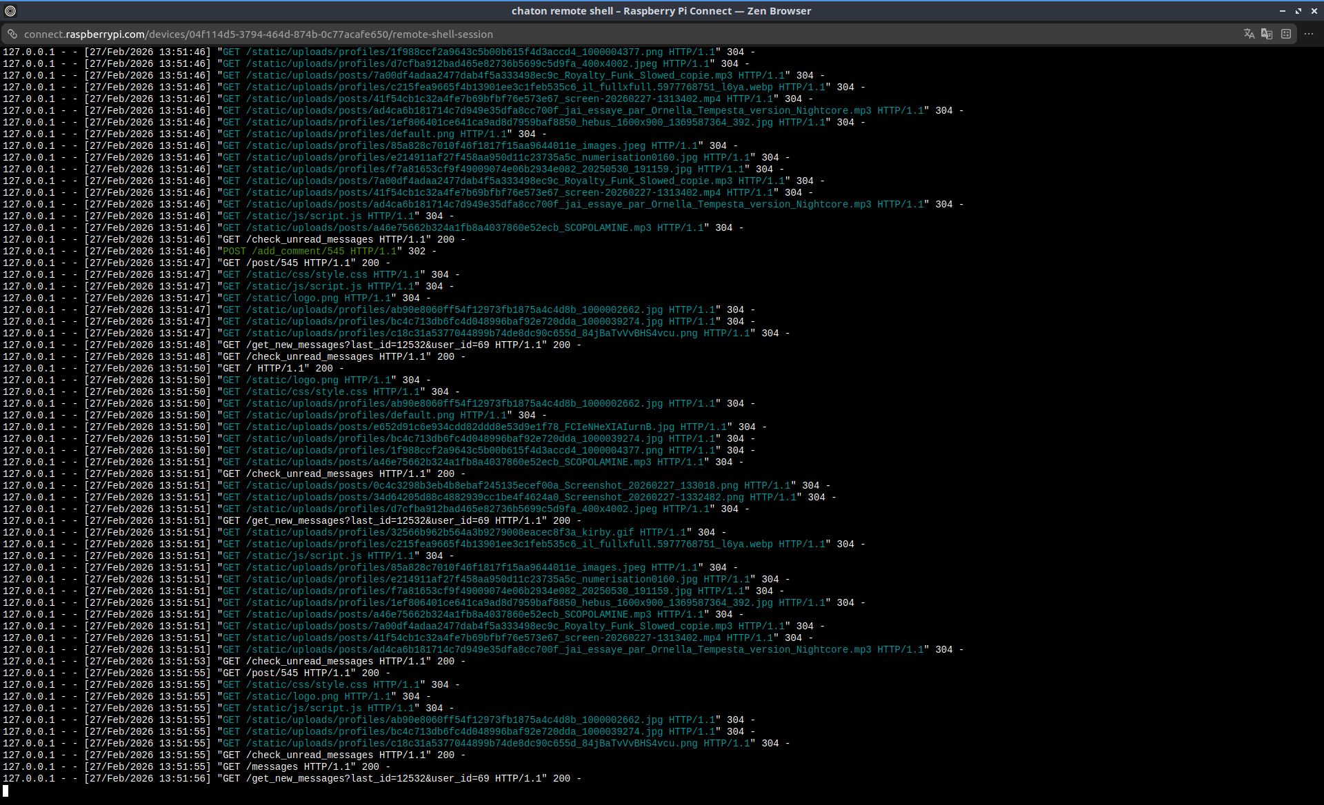This screenshot has width=1324, height=805.
Task: Open the reader view icon in the address bar
Action: [x=1286, y=34]
